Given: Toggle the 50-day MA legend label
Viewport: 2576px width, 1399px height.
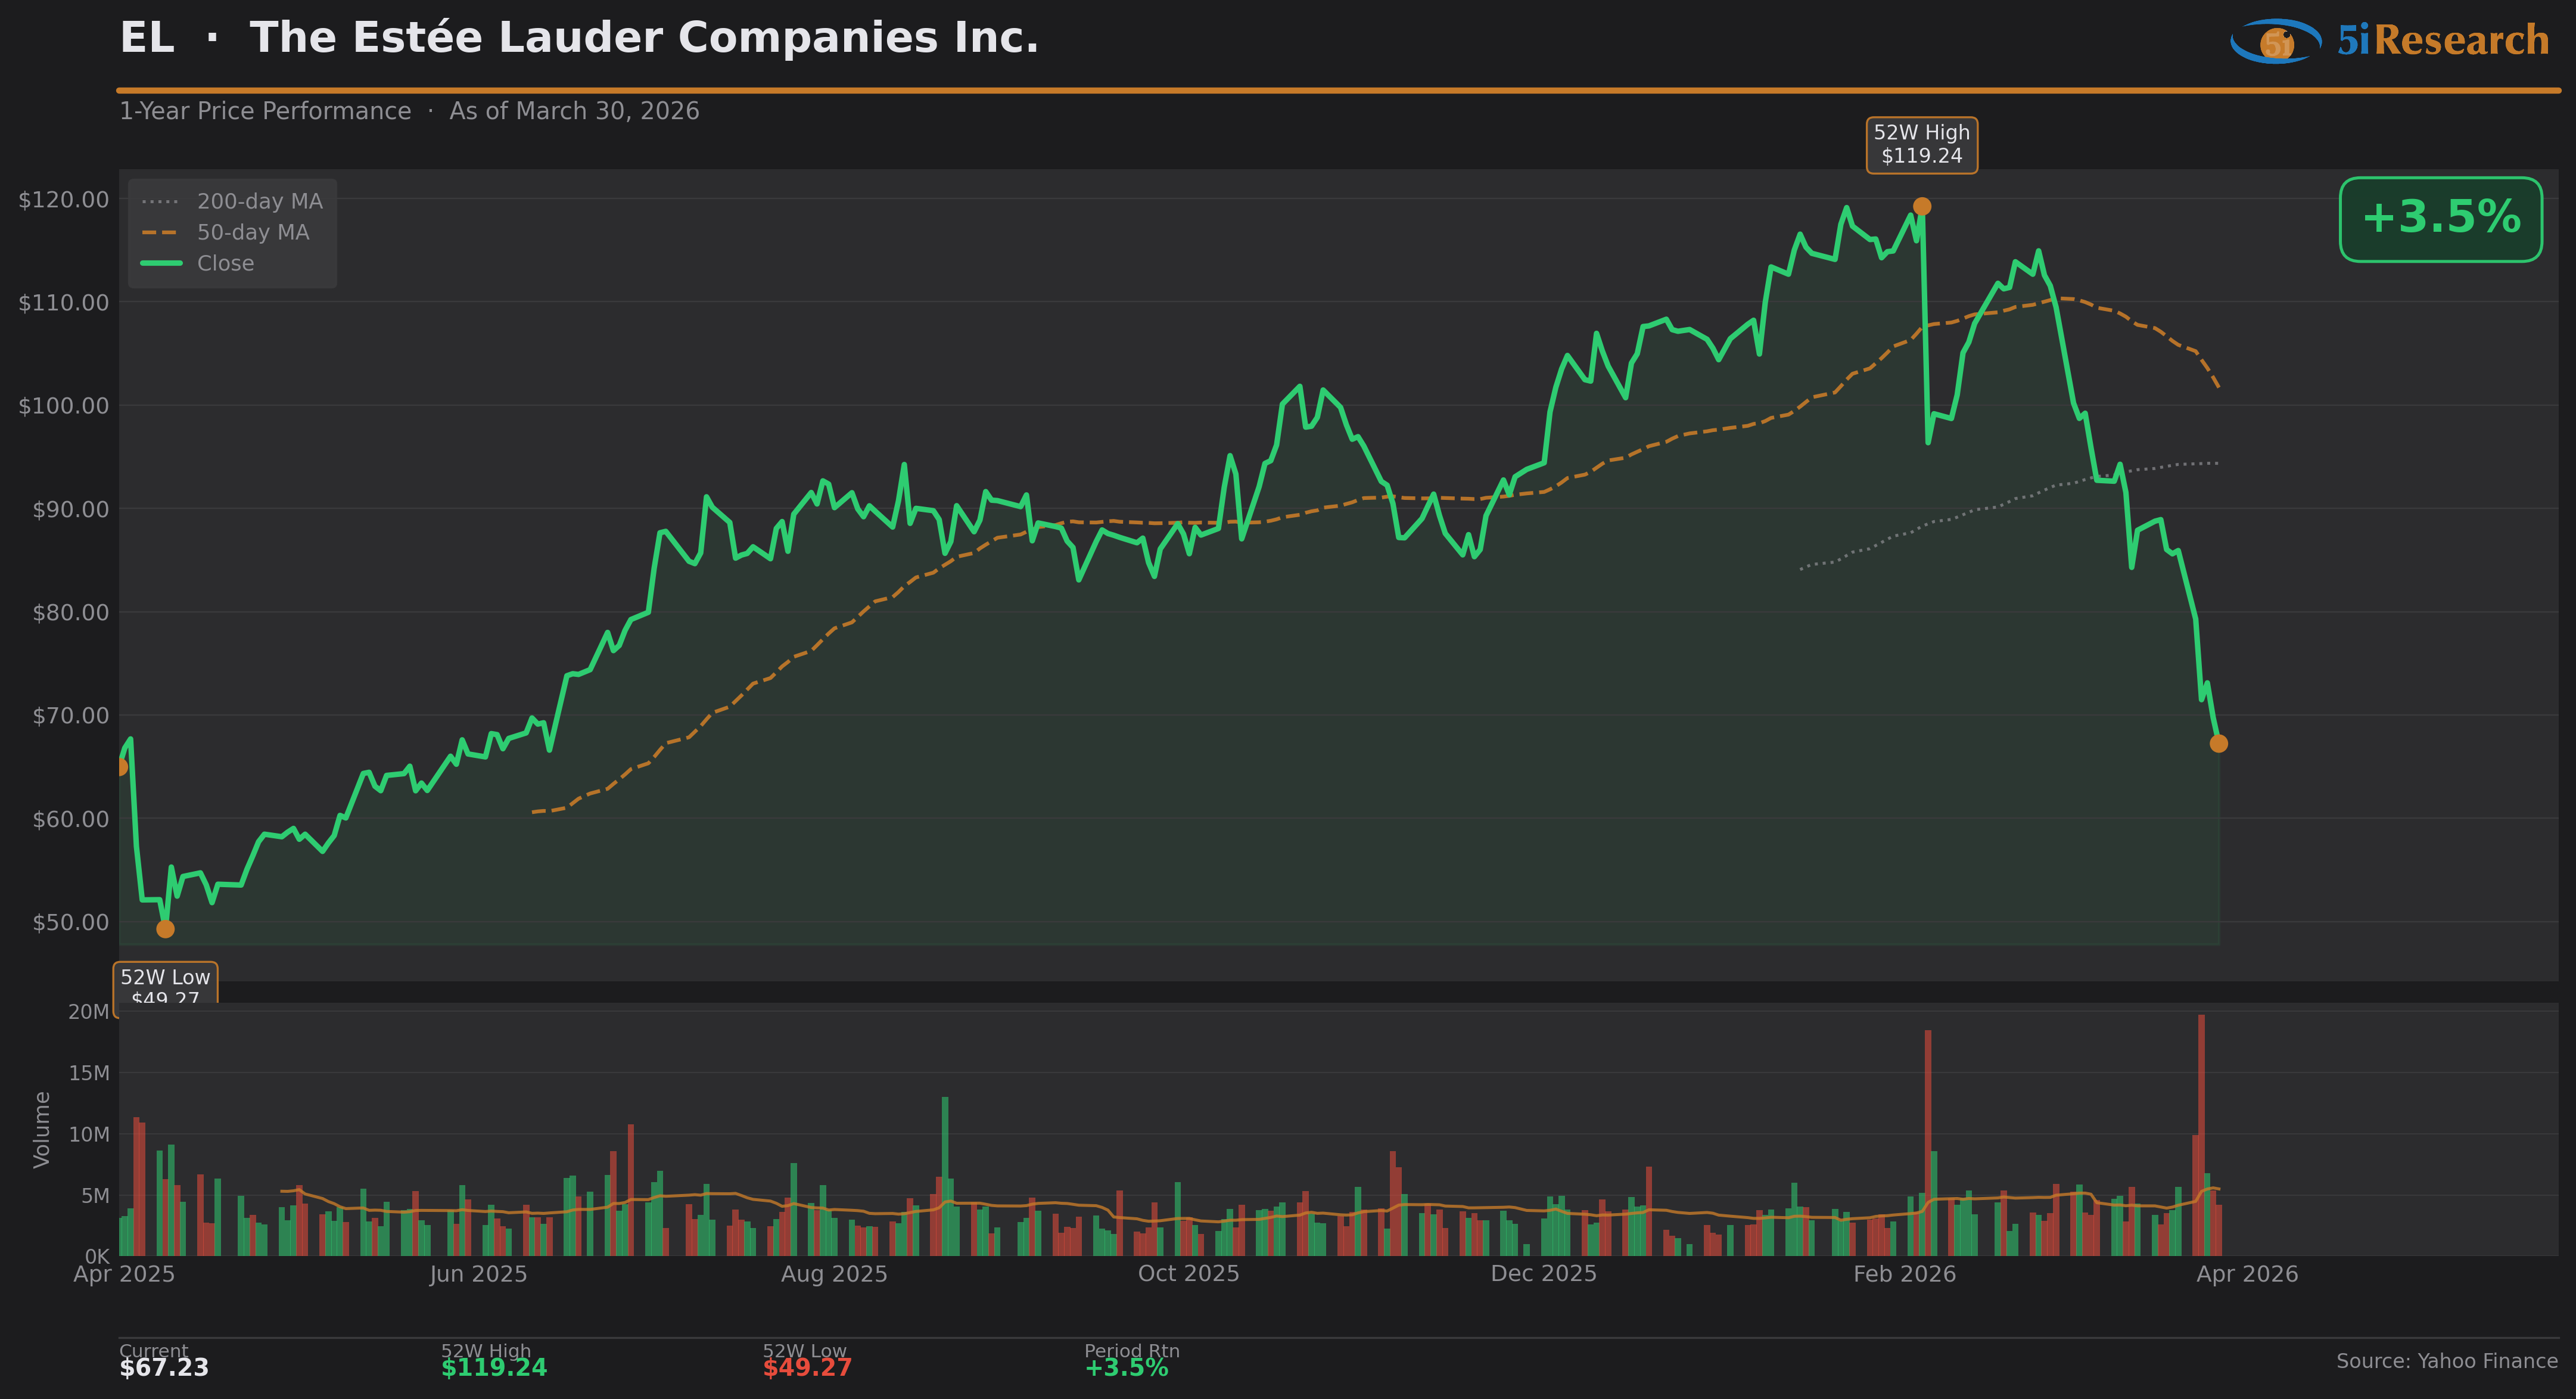Looking at the screenshot, I should click(253, 233).
